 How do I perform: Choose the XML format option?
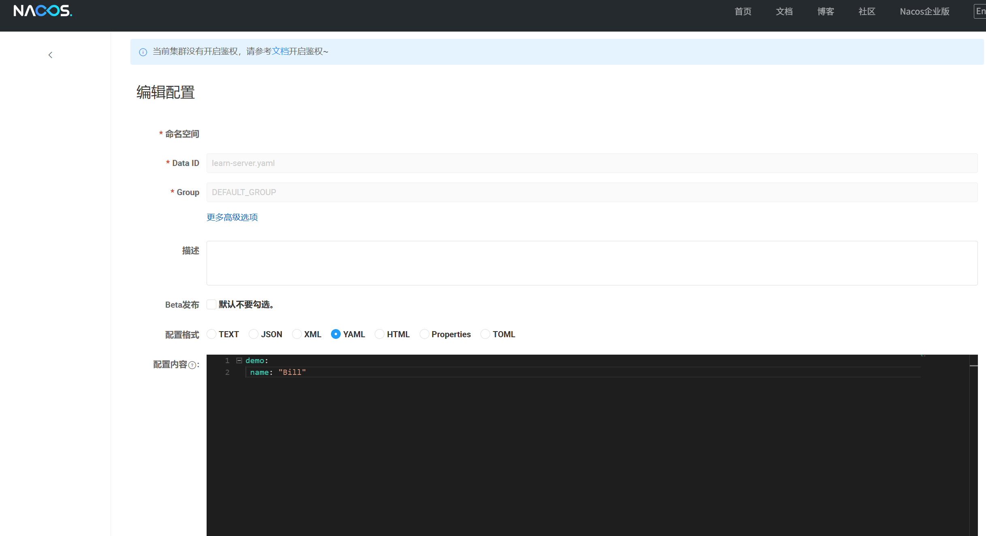297,334
